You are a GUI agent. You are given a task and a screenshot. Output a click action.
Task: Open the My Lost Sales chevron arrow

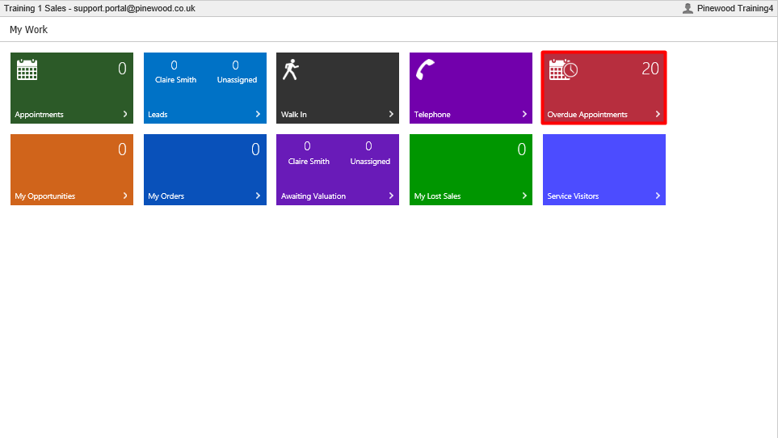524,196
